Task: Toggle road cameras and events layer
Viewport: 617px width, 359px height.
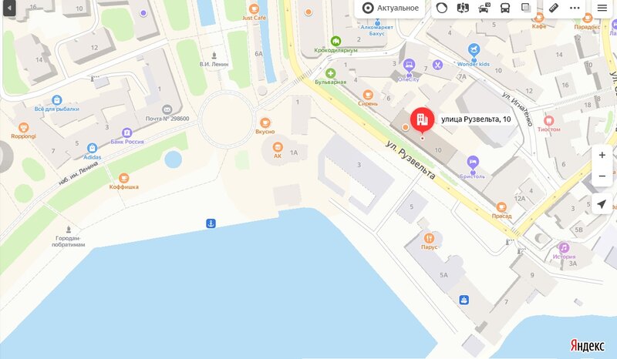Action: (x=484, y=8)
